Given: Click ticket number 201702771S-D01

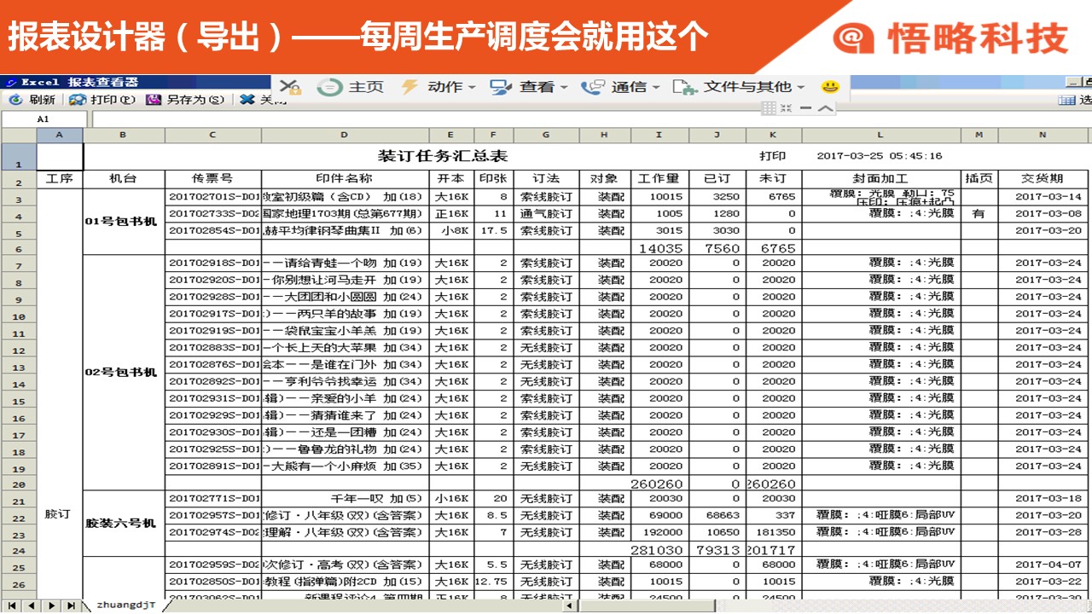Looking at the screenshot, I should coord(213,499).
